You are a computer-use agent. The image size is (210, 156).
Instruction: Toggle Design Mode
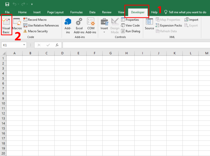pos(115,25)
